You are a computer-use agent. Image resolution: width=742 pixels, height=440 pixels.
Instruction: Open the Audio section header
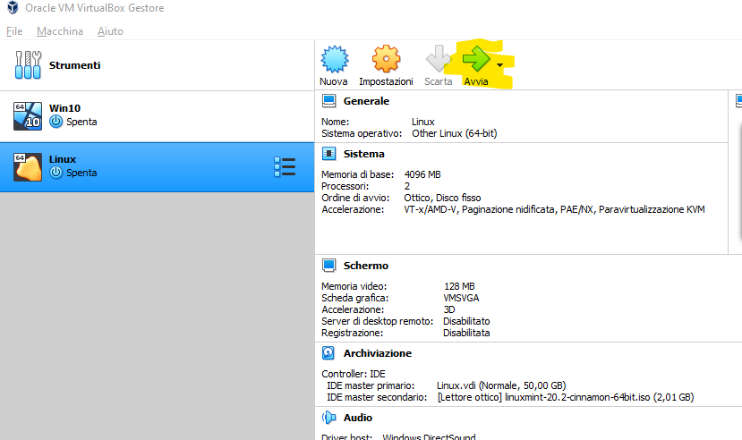coord(358,418)
